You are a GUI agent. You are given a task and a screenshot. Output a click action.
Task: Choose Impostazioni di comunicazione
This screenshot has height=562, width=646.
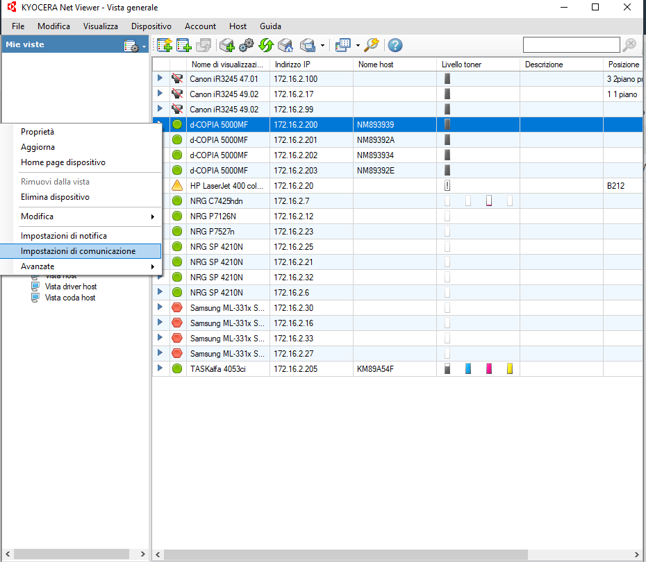tap(81, 251)
